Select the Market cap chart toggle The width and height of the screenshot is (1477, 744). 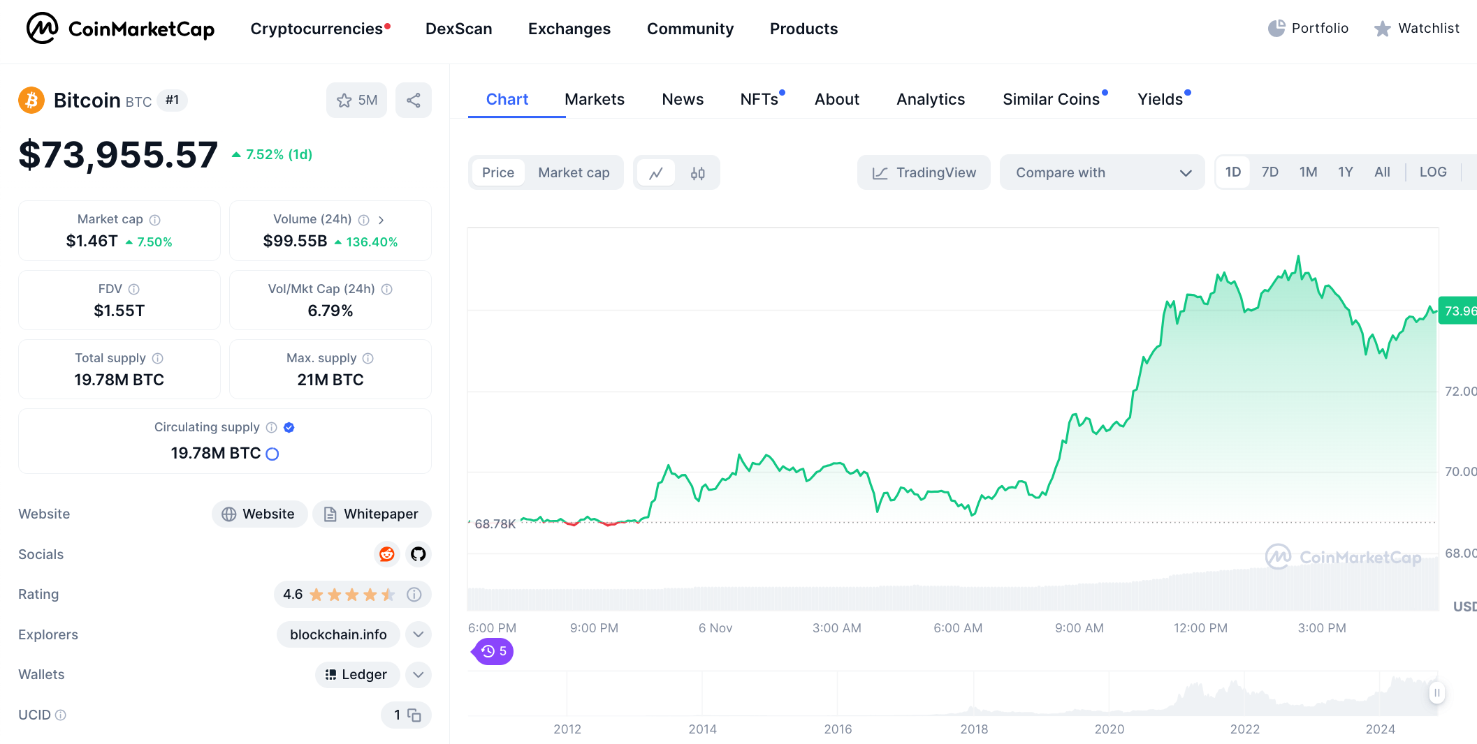tap(574, 172)
